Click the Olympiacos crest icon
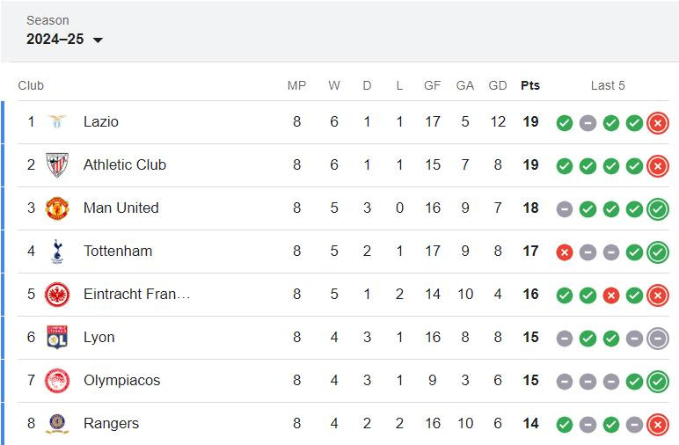Screen dimensions: 679x445 (x=57, y=381)
